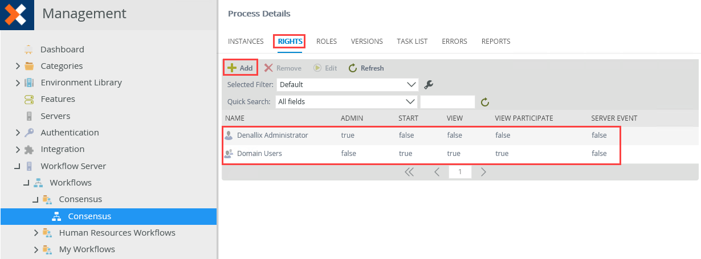
Task: Expand Human Resources Workflows folder
Action: (x=36, y=233)
